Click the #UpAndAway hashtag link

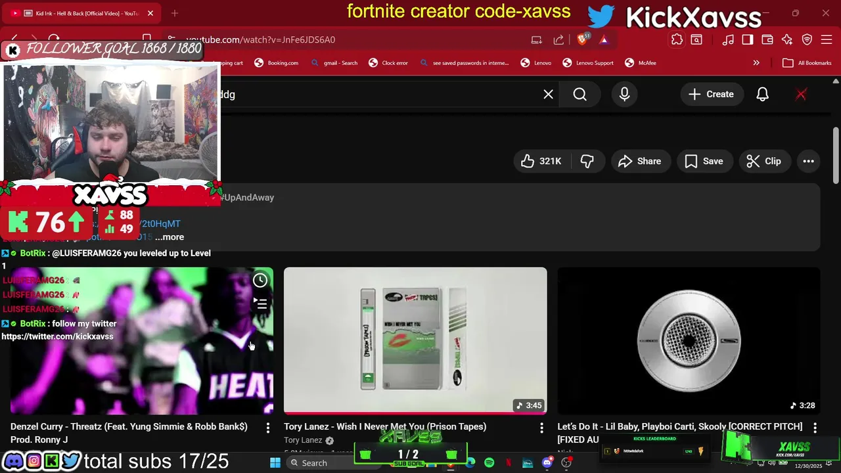point(248,197)
